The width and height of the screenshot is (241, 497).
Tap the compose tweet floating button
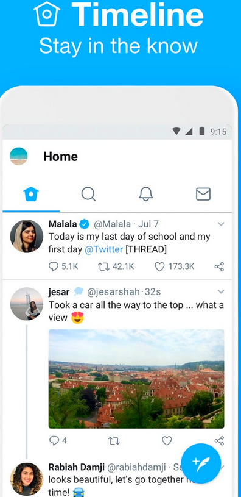point(201,463)
